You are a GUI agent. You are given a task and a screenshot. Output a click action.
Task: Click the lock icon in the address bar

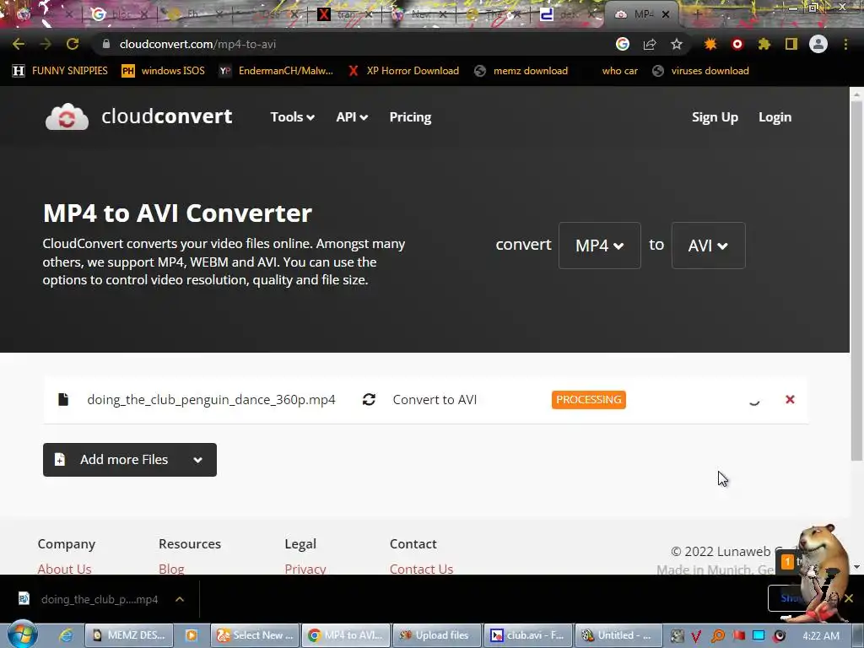[x=106, y=44]
